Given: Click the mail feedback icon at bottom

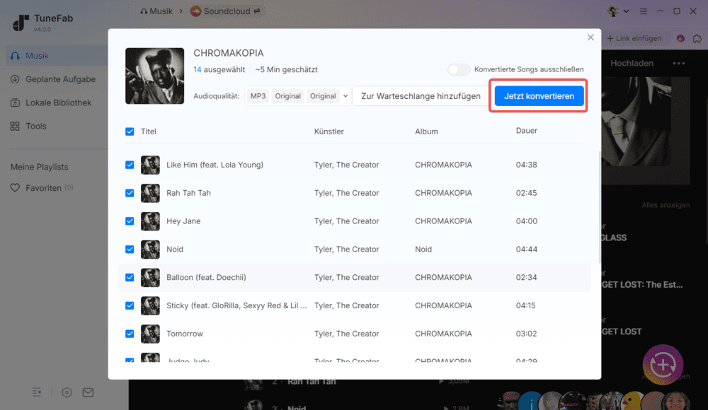Looking at the screenshot, I should 88,392.
